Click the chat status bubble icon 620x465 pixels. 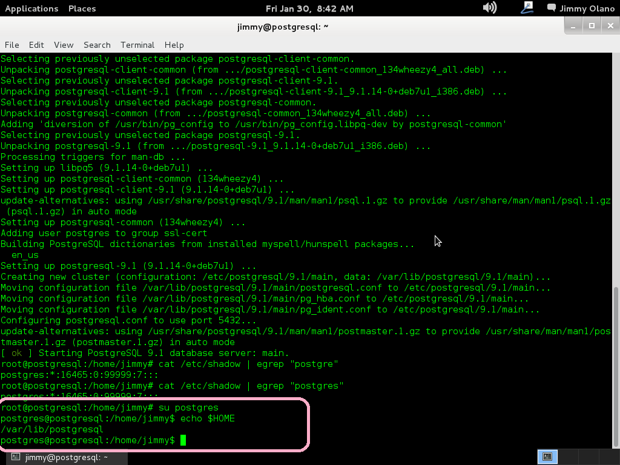coord(551,8)
